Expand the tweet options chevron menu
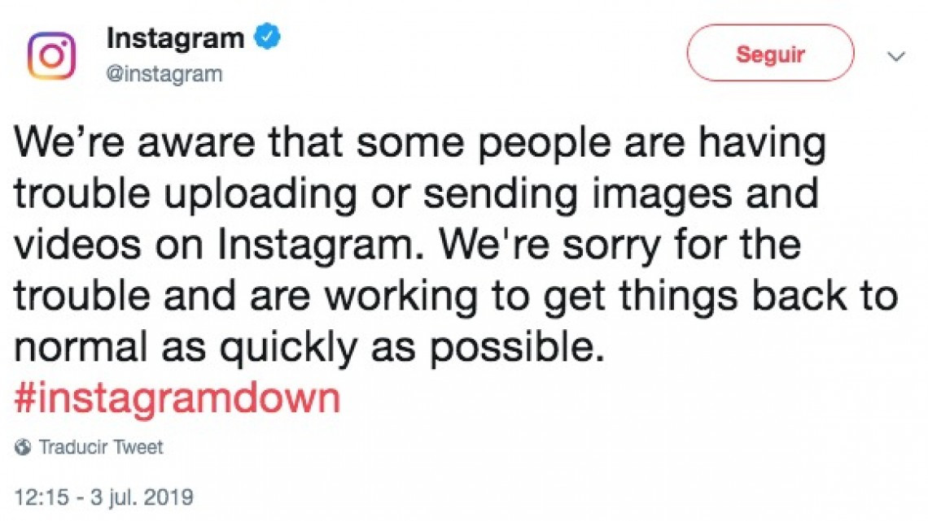 tap(896, 57)
